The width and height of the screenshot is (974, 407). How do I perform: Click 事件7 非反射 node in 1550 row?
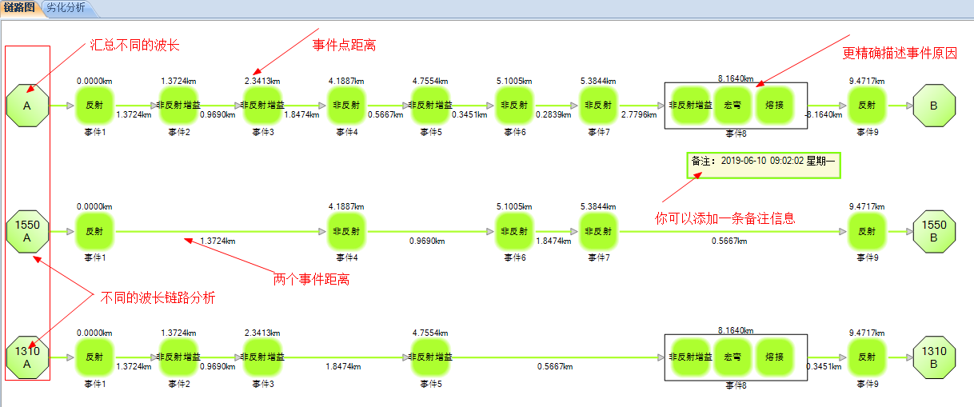pos(598,232)
